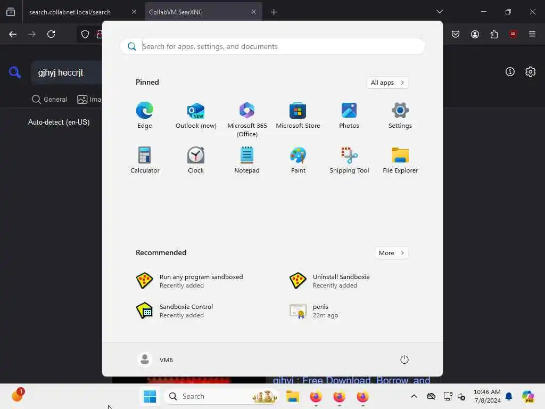Click the taskbar Search box
The height and width of the screenshot is (409, 545).
(221, 396)
